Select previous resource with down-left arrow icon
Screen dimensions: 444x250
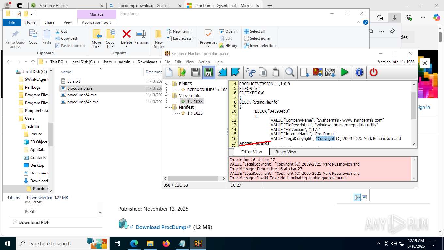pos(222,72)
